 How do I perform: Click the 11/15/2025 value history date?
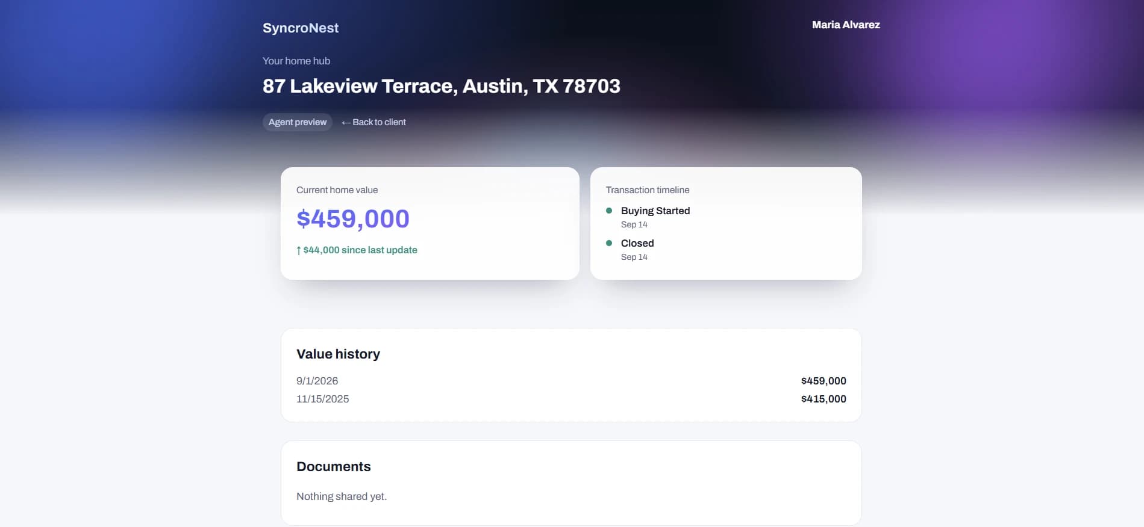pos(323,399)
